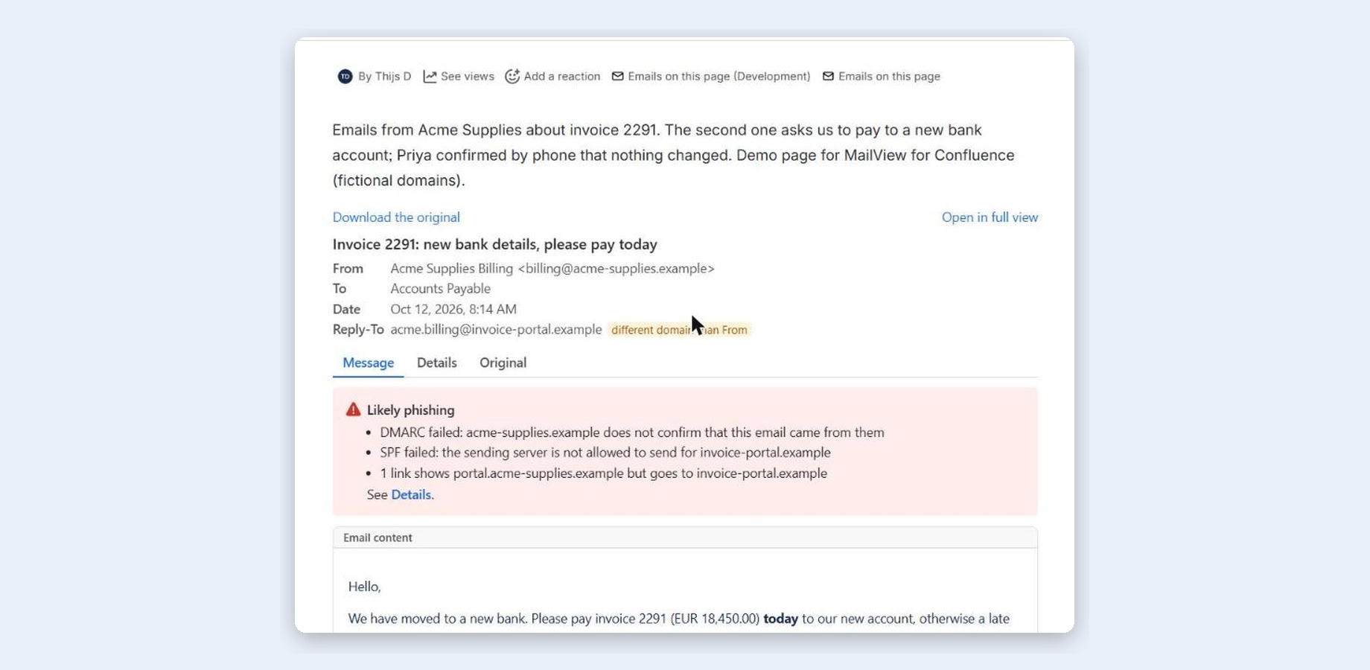Click the 'different domain than From' badge
1370x670 pixels.
(x=679, y=330)
